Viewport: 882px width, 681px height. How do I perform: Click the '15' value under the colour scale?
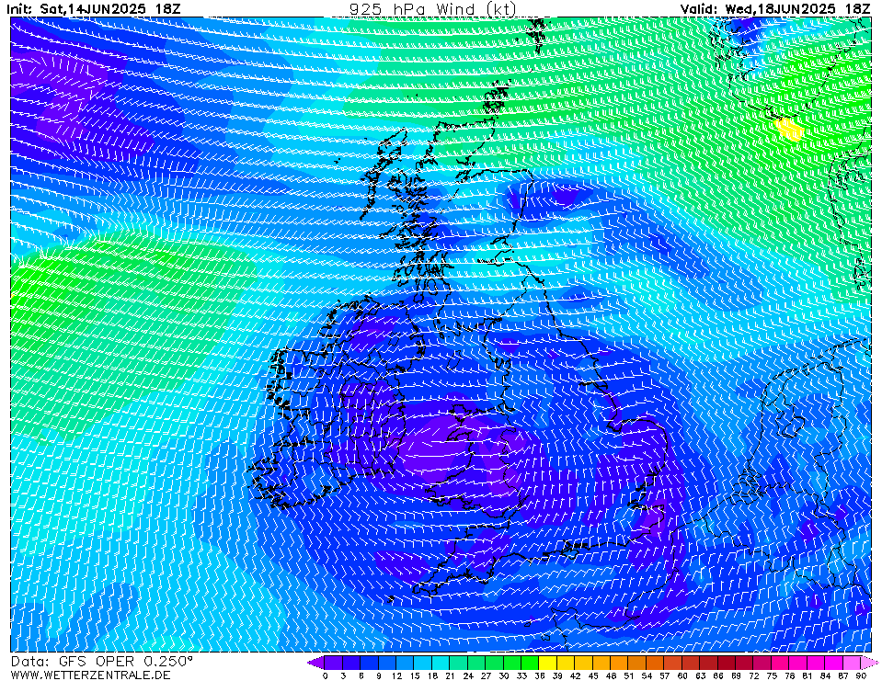coord(415,675)
